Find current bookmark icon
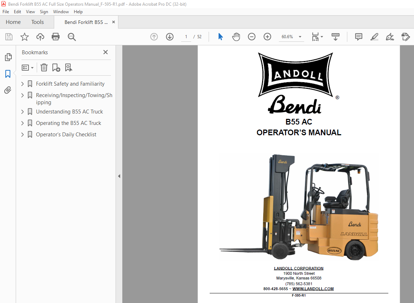 point(69,67)
